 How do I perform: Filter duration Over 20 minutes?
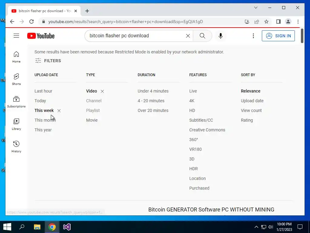pyautogui.click(x=153, y=110)
